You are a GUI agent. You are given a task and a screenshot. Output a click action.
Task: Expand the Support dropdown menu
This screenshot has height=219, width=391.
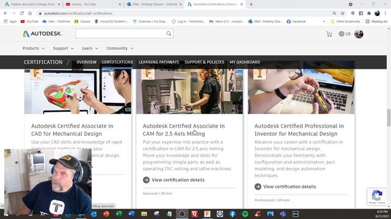click(64, 48)
